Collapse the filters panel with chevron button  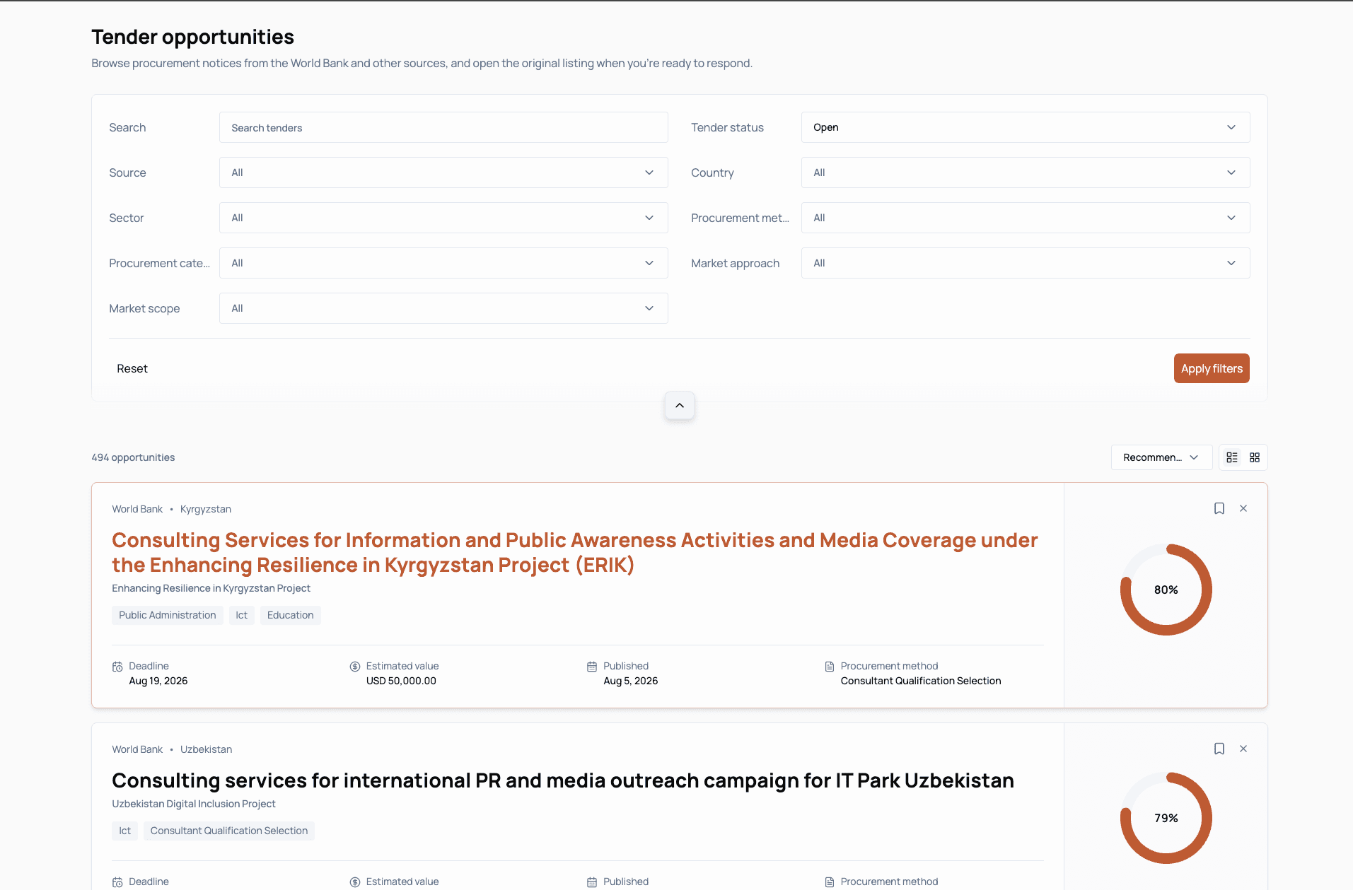pos(680,405)
